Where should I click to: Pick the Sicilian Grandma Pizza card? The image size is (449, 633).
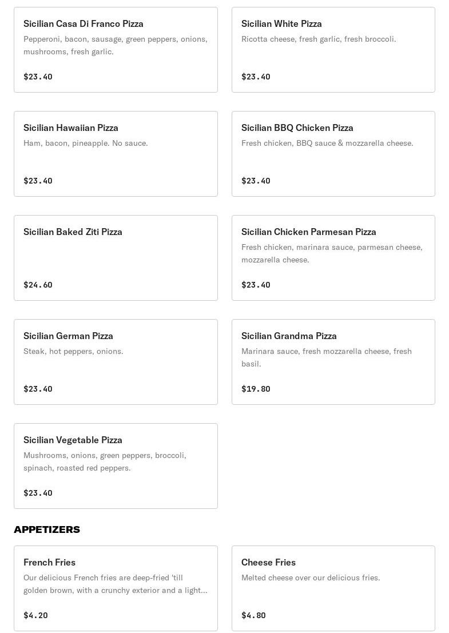pos(333,362)
